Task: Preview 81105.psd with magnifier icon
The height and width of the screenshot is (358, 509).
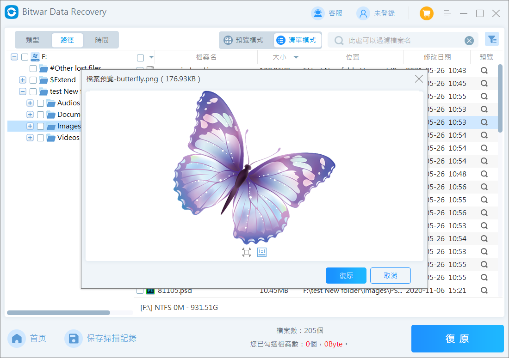Action: (484, 291)
